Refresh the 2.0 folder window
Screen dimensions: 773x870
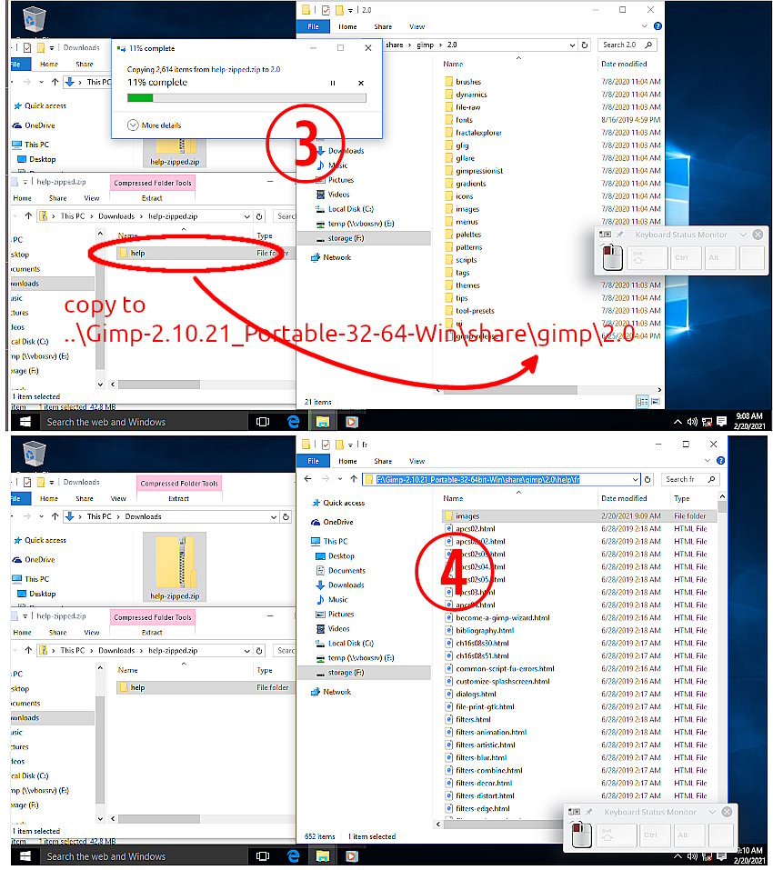pyautogui.click(x=585, y=45)
